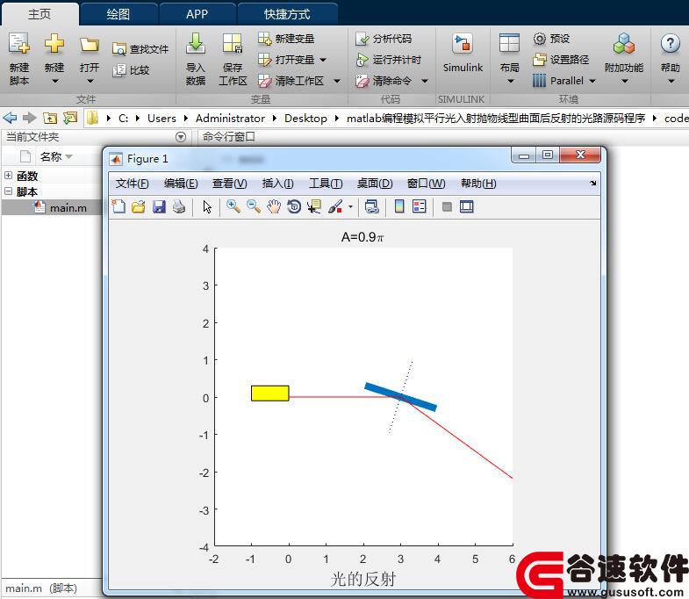Click the Open (打开) folder icon
Screen dimensions: 689x599
tap(90, 45)
